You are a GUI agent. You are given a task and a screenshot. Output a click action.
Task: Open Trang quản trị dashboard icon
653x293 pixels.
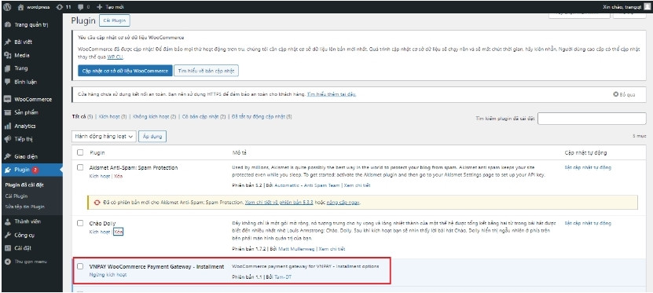(8, 24)
